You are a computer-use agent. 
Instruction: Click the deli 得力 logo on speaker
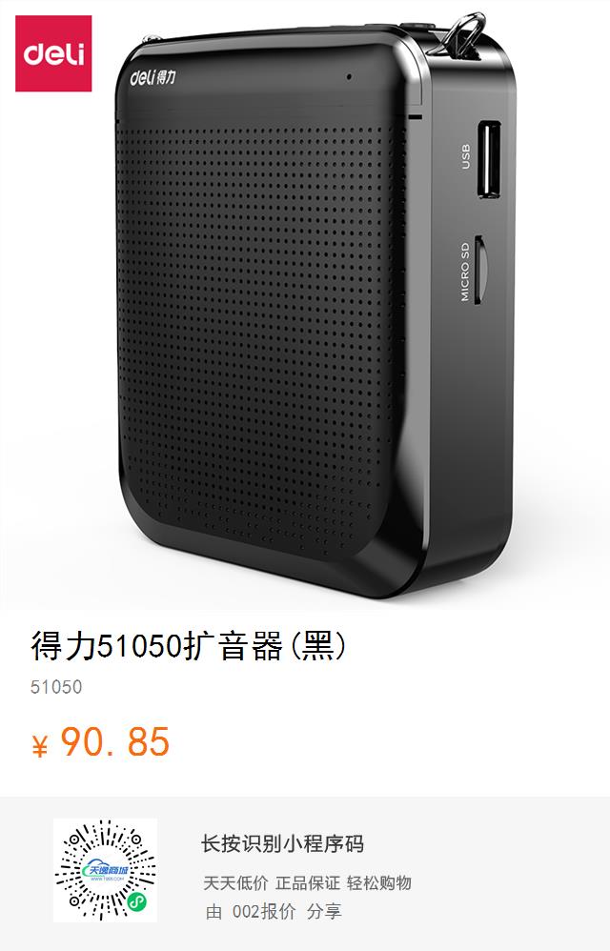pos(152,77)
